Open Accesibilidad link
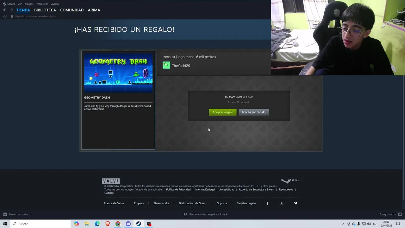This screenshot has width=405, height=228. 227,189
